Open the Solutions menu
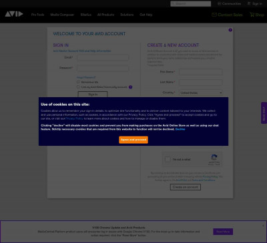The width and height of the screenshot is (267, 243). [127, 15]
